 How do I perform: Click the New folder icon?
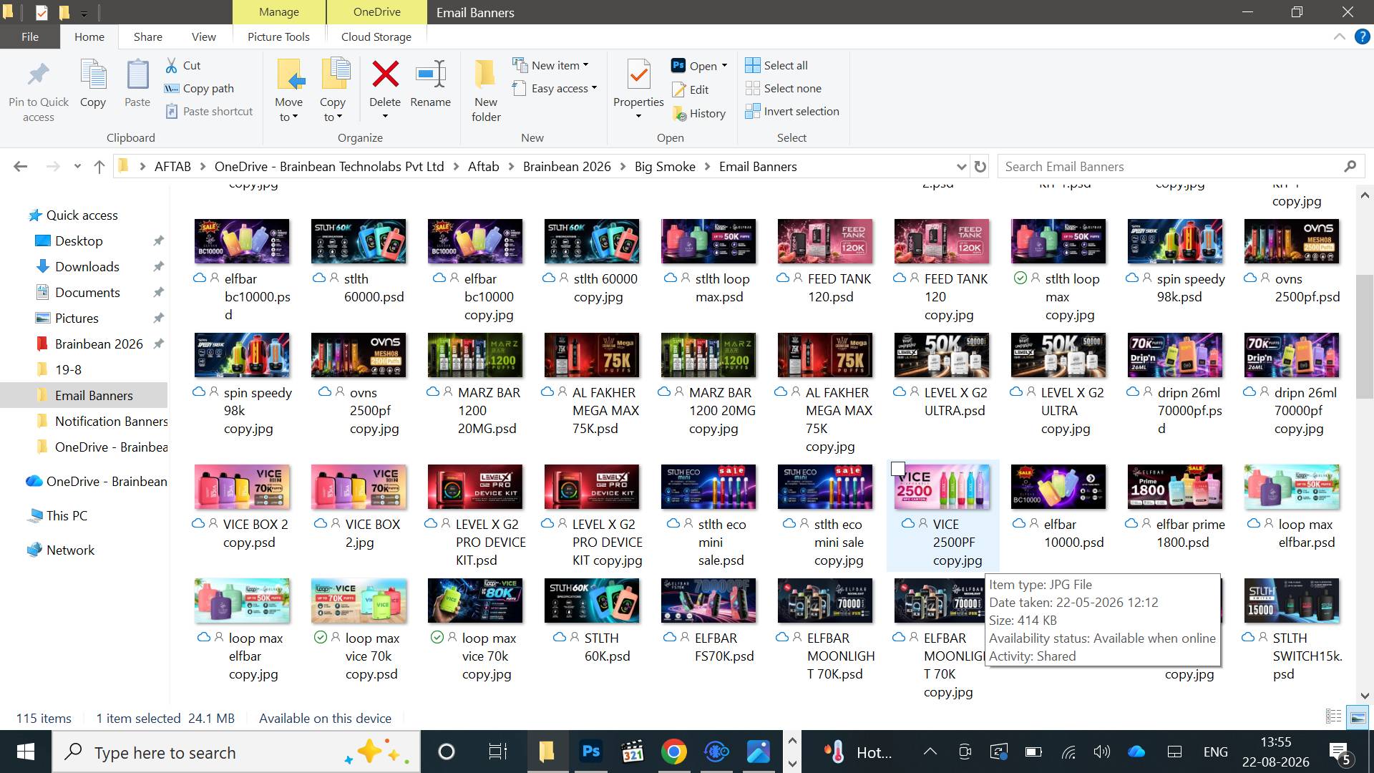(x=486, y=74)
